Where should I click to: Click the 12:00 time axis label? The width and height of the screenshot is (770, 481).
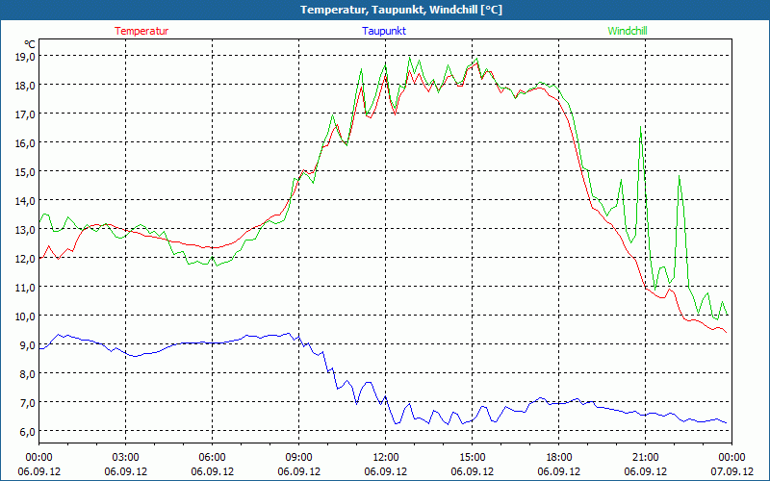386,458
